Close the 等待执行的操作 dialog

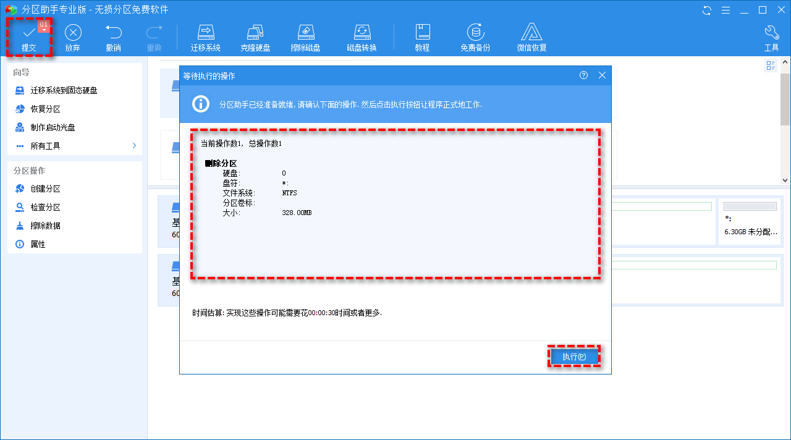[603, 75]
